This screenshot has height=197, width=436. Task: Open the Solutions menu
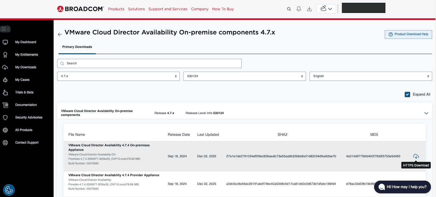[136, 9]
